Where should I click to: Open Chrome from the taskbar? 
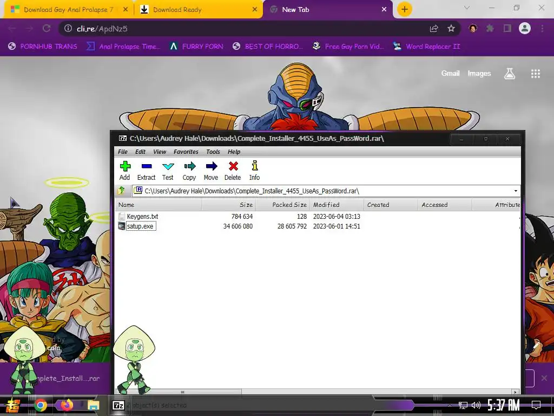pyautogui.click(x=40, y=405)
